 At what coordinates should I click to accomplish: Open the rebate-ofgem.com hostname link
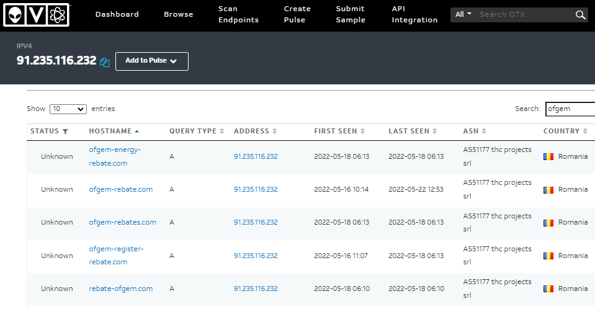coord(120,289)
